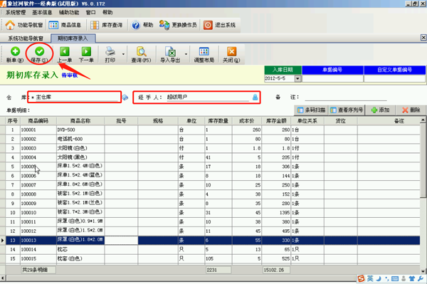Click the 商品编码 column header
Viewport: 427px width, 284px height.
click(38, 121)
